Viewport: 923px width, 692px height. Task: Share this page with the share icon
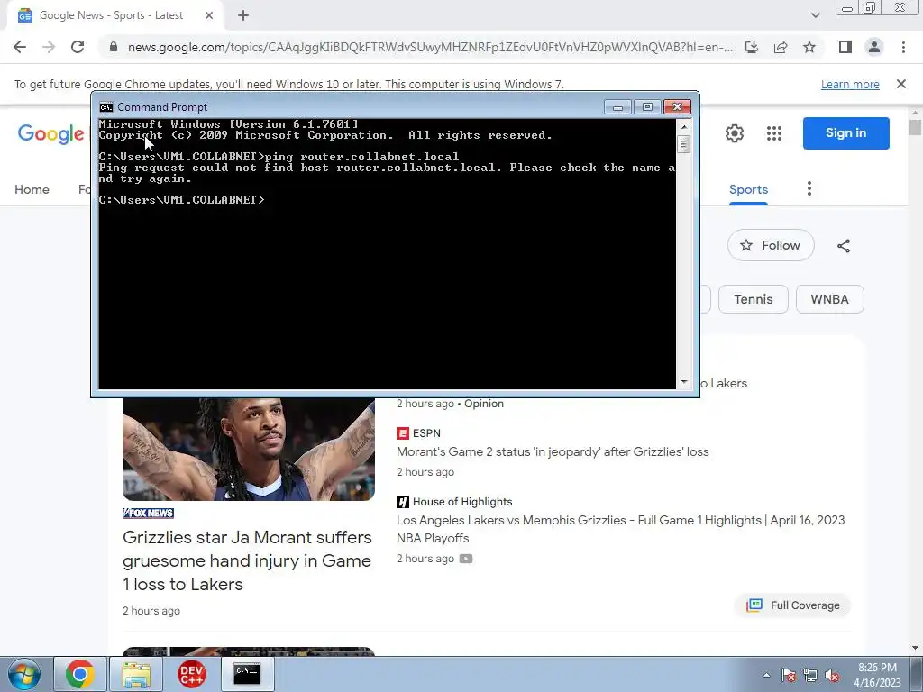[781, 47]
